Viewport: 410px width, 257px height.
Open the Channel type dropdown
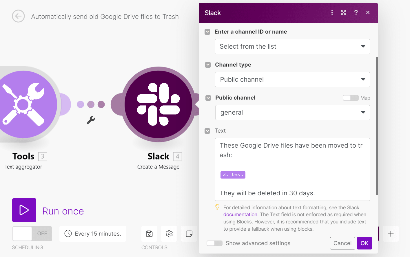pos(292,79)
